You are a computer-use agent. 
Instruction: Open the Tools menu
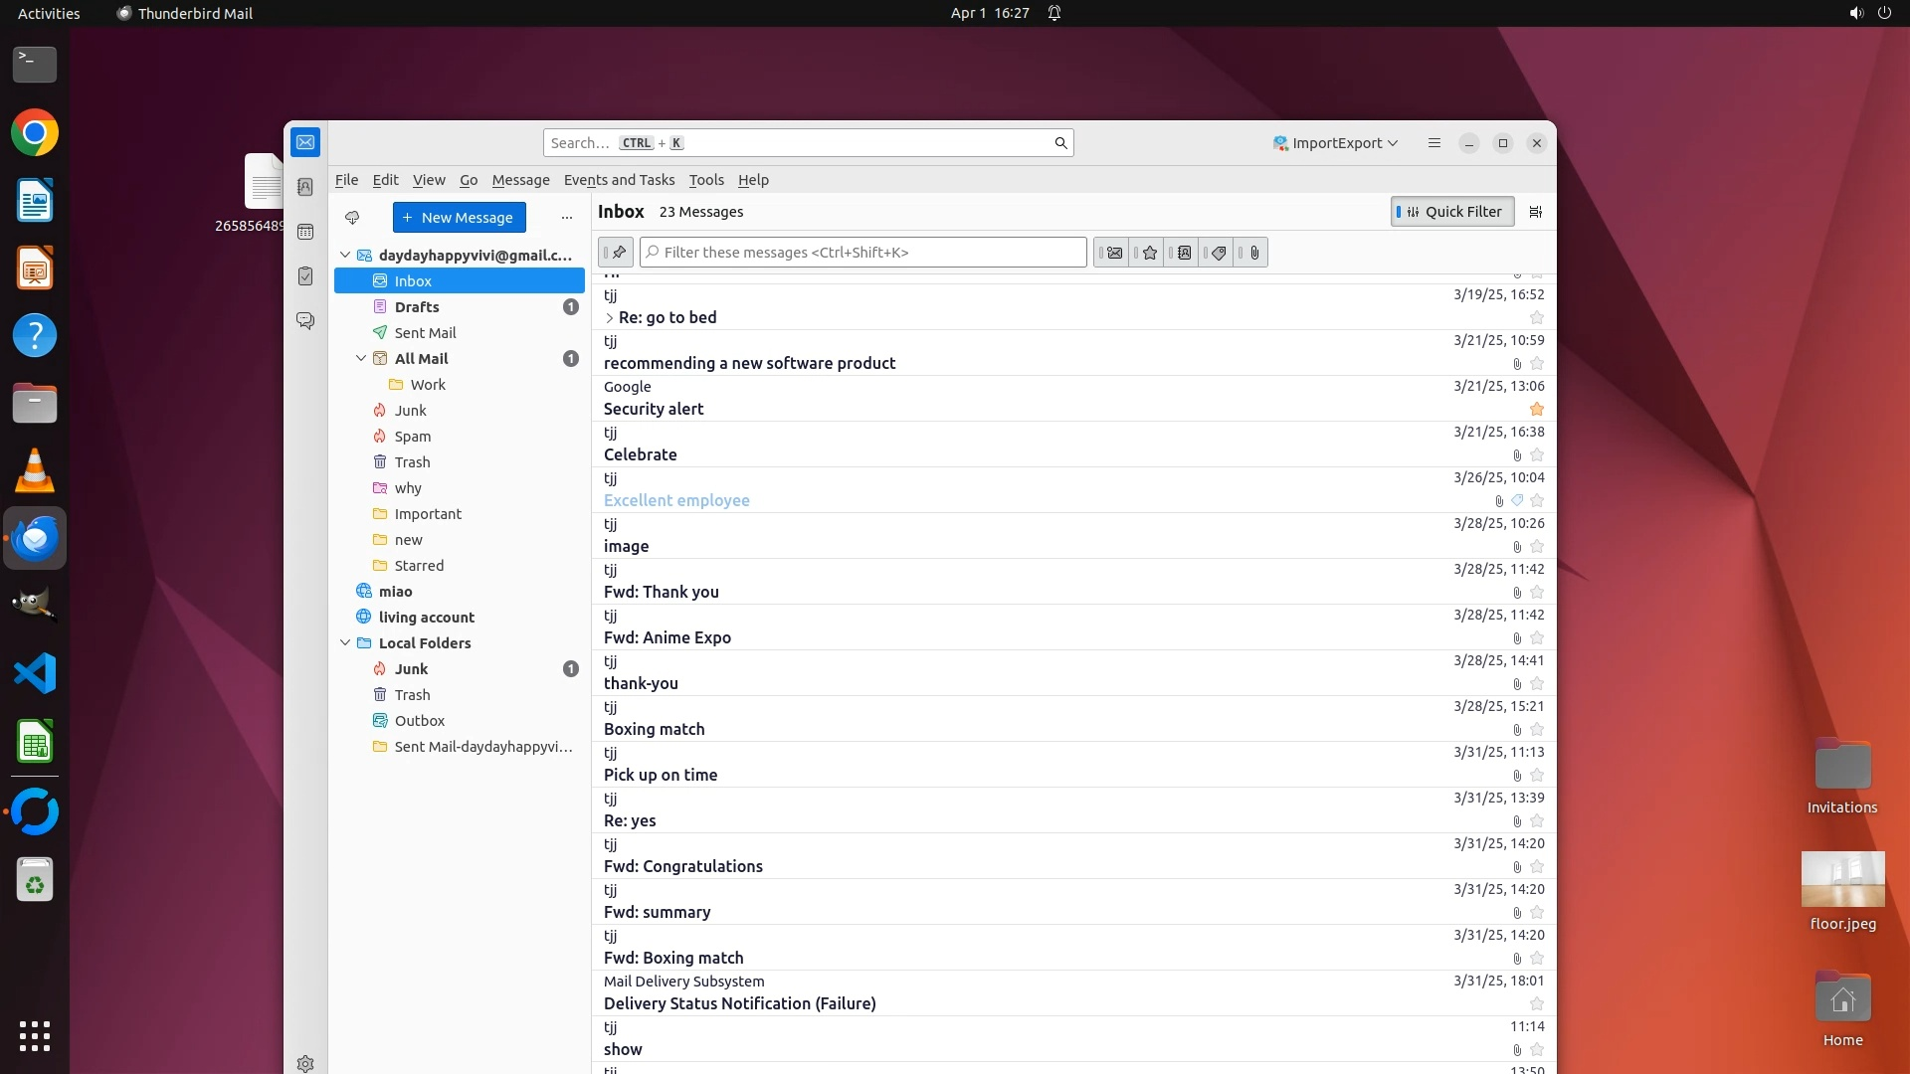tap(705, 180)
